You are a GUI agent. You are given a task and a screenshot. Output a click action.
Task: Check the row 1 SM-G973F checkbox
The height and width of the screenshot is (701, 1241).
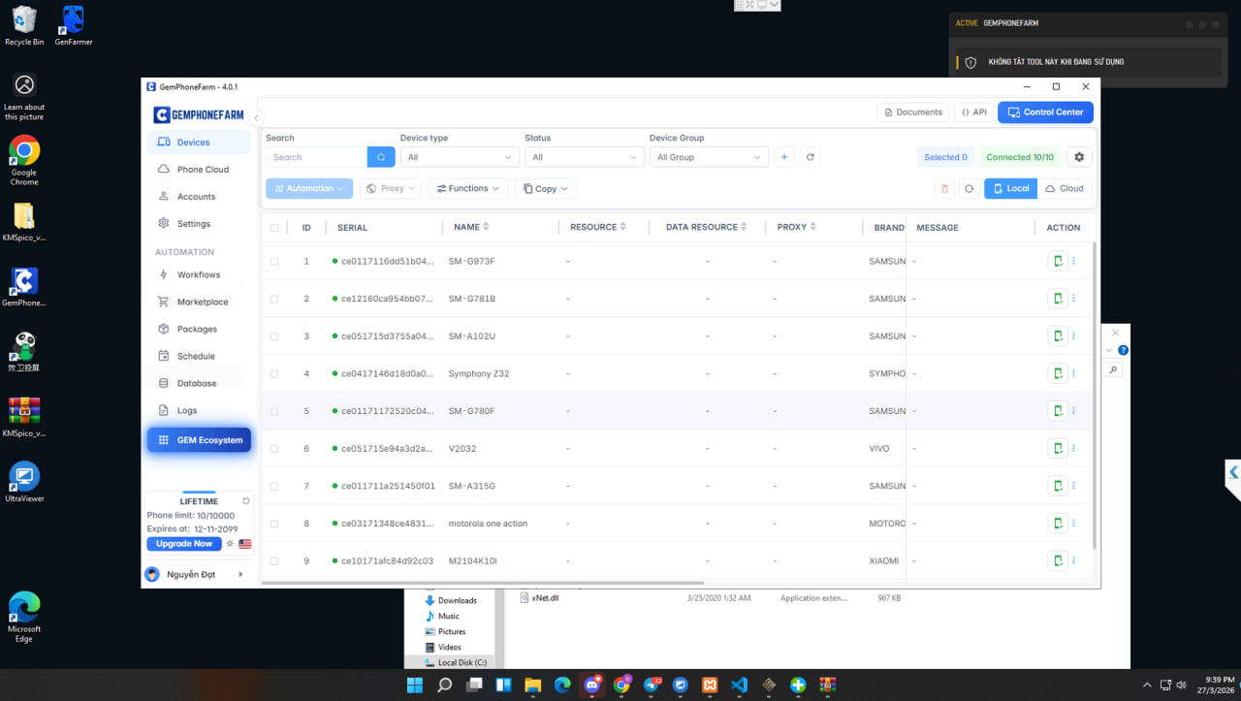[274, 262]
